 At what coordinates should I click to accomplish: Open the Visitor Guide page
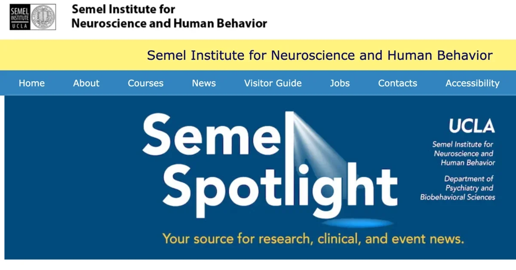(273, 83)
